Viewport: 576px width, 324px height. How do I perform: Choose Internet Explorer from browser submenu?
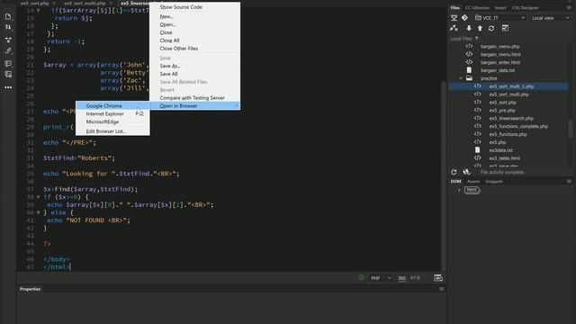click(x=112, y=114)
